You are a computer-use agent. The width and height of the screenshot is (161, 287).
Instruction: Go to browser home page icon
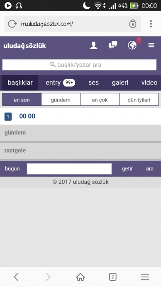point(80,277)
